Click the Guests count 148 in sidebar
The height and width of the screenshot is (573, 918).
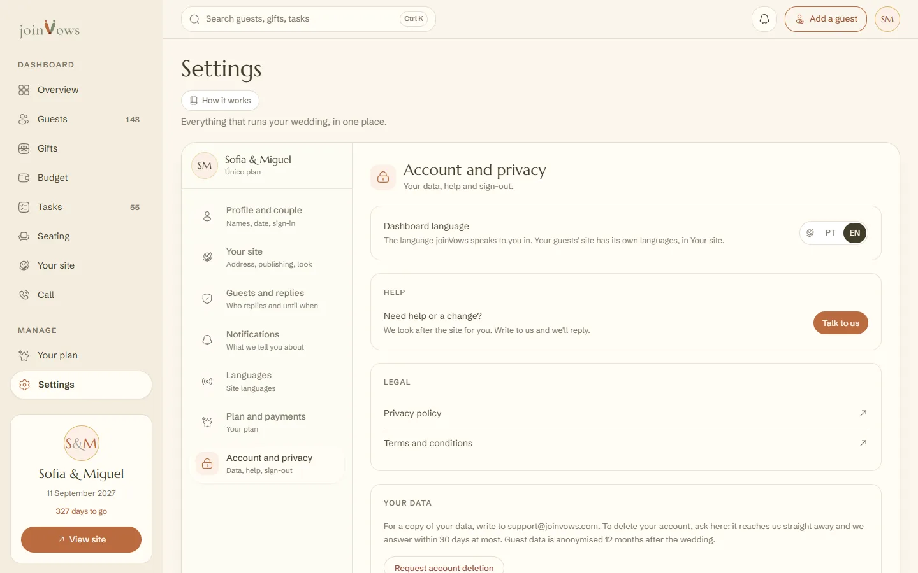[x=133, y=120]
